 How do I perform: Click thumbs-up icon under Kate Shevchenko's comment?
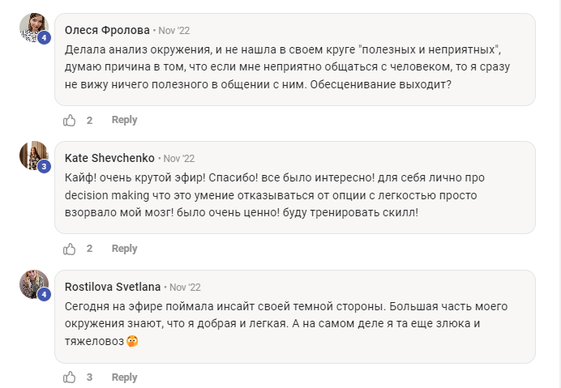(x=70, y=249)
